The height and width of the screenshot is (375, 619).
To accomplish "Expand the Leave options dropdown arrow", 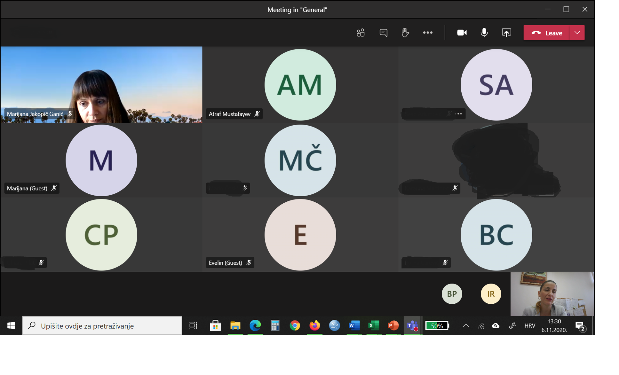I will point(577,33).
